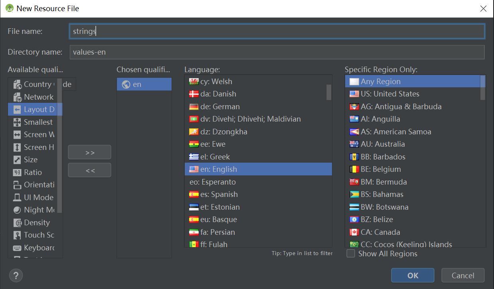Click the Directory name field
The height and width of the screenshot is (289, 494).
[x=277, y=52]
